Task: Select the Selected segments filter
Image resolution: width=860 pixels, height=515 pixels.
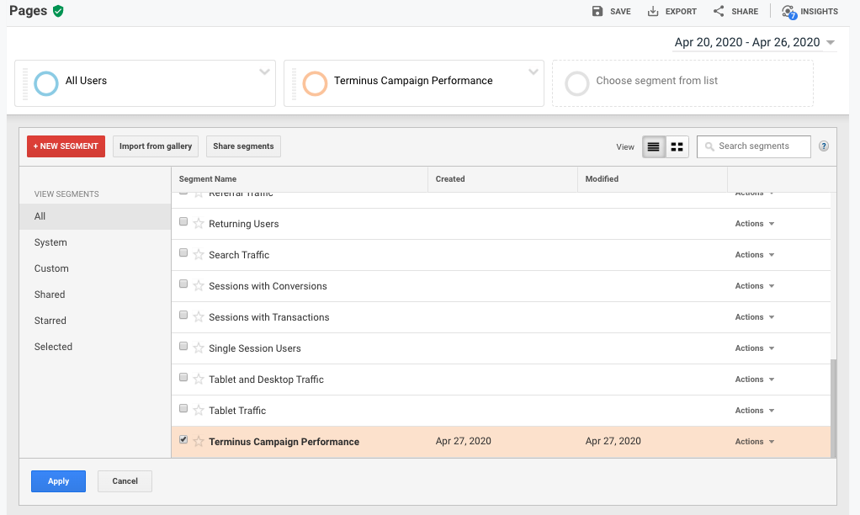Action: 95,347
